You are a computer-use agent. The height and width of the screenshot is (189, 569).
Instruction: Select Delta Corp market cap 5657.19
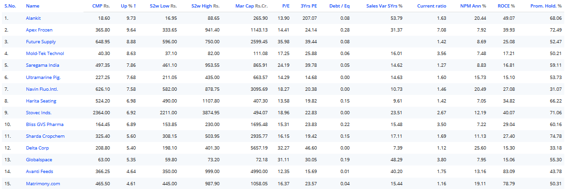[259, 148]
